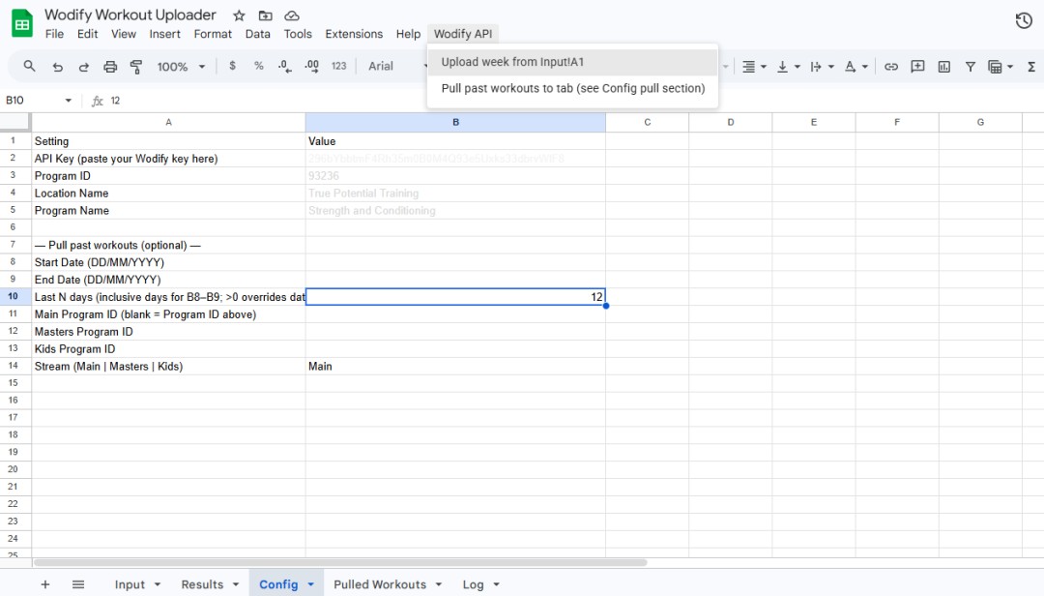The height and width of the screenshot is (596, 1044).
Task: Increase decimal places
Action: coord(311,66)
